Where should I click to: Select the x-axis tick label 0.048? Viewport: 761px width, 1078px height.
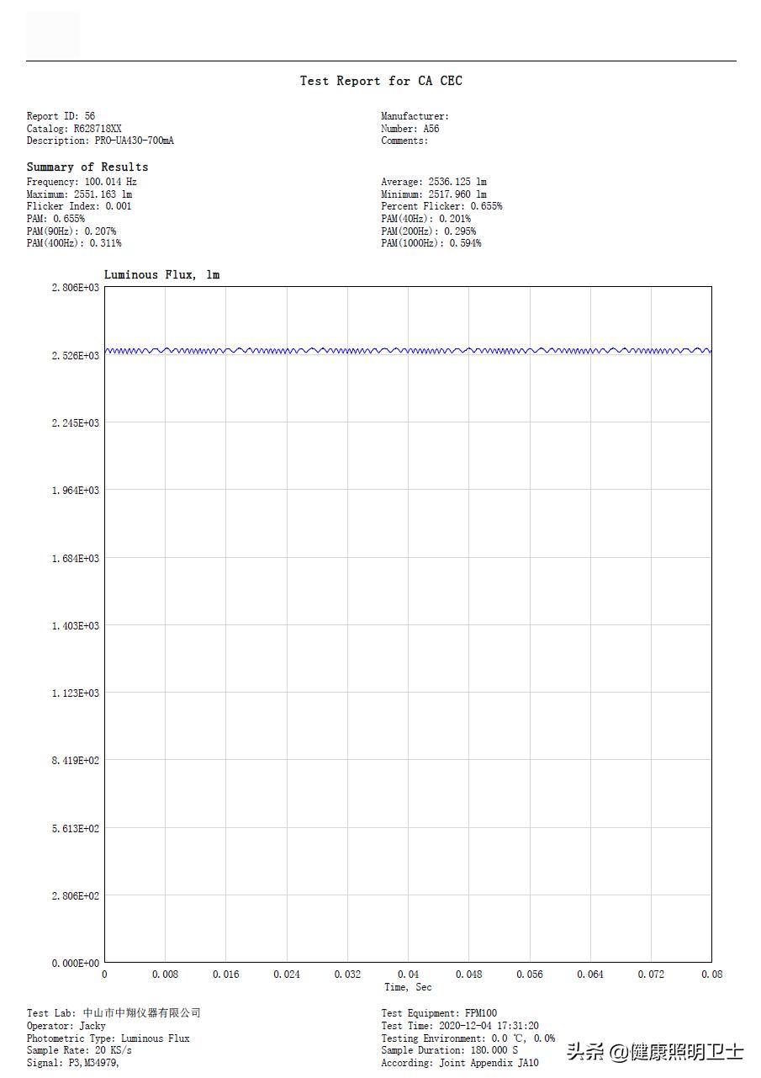point(469,974)
